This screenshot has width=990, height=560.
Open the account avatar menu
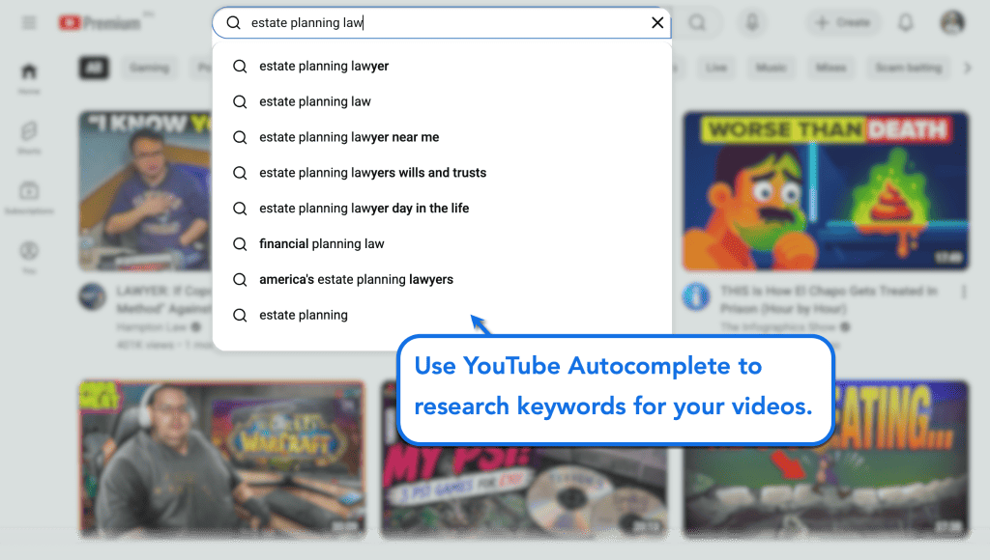[x=952, y=23]
